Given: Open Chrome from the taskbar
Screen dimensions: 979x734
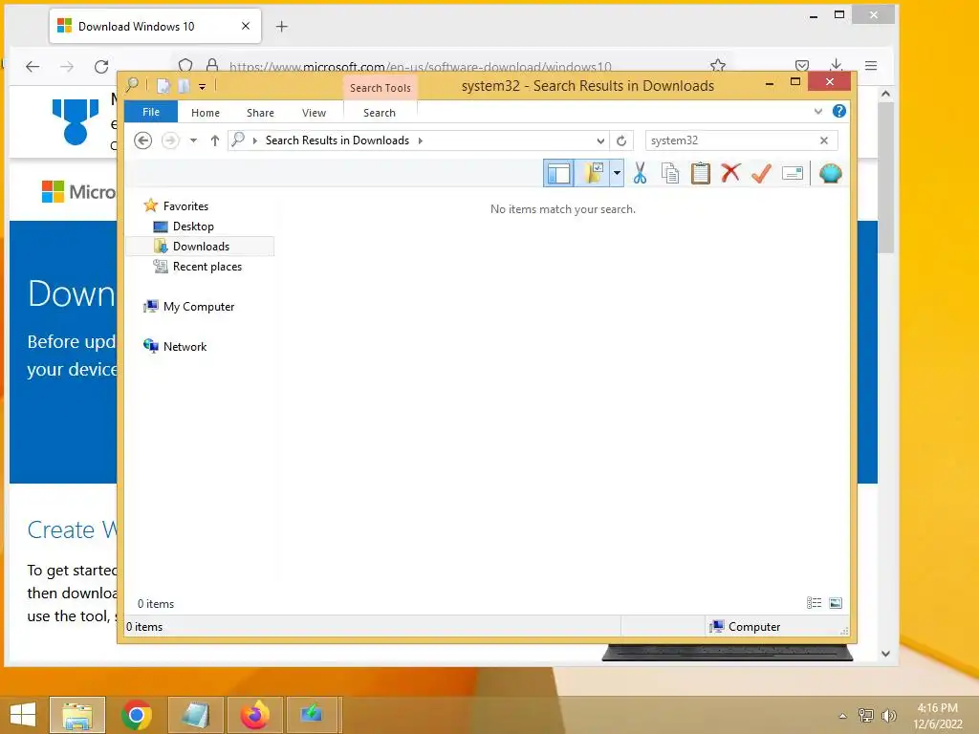Looking at the screenshot, I should (136, 714).
